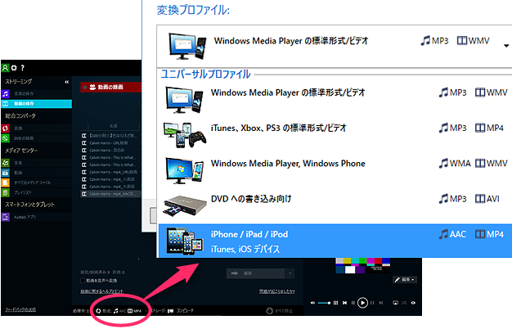Click the previous track button
The width and height of the screenshot is (512, 329).
click(x=344, y=303)
